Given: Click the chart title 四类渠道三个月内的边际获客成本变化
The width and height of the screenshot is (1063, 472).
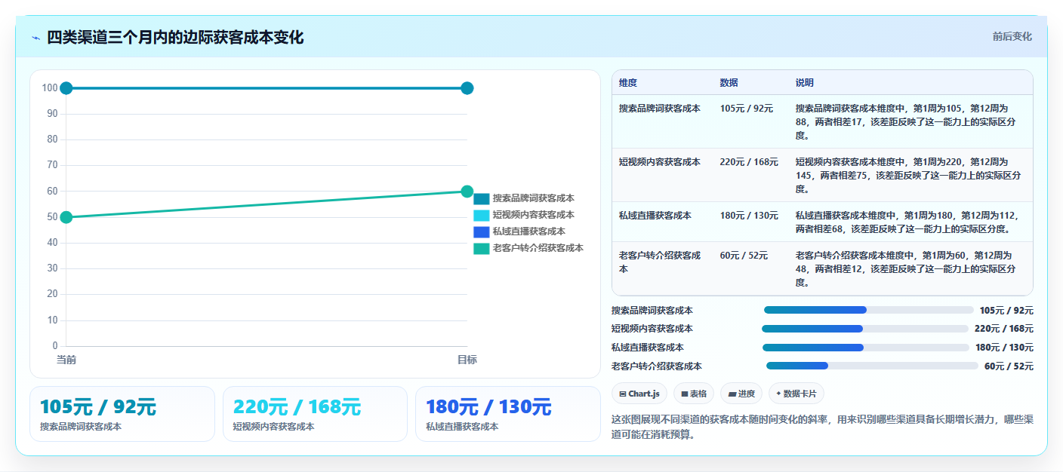Looking at the screenshot, I should 175,38.
